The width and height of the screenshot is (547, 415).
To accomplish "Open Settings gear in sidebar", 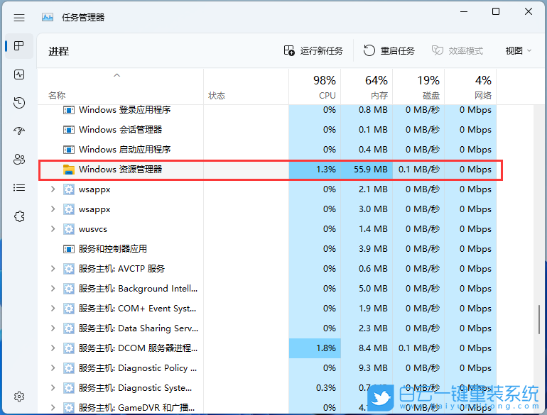I will [x=19, y=397].
